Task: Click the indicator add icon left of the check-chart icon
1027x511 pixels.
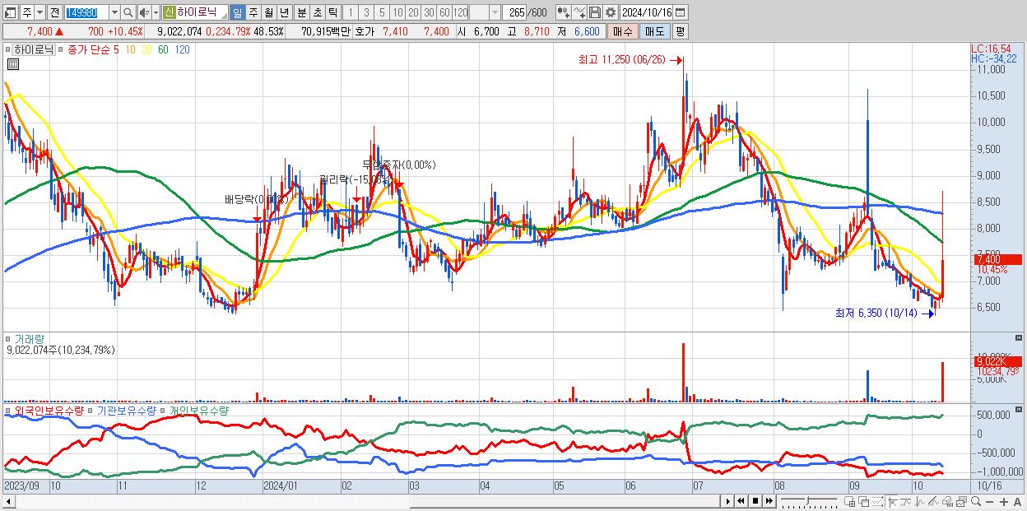Action: [x=564, y=12]
